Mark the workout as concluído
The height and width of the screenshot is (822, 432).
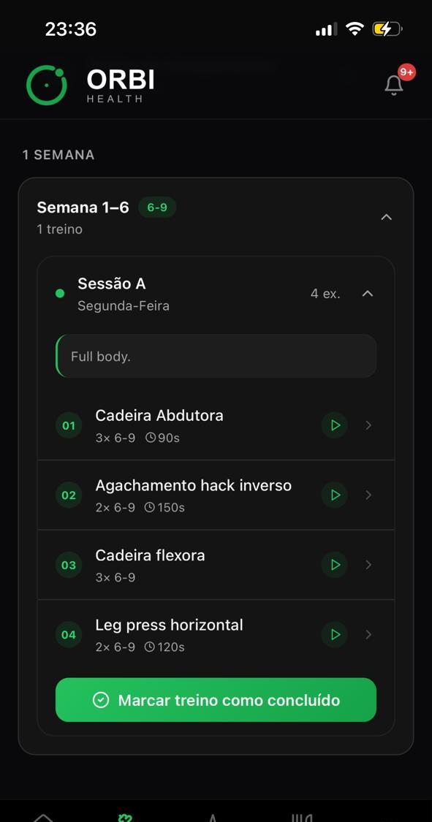point(216,700)
